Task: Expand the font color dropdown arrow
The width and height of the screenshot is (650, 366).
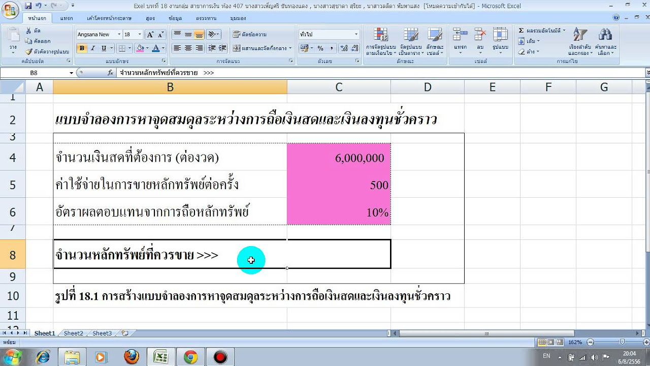Action: 163,48
